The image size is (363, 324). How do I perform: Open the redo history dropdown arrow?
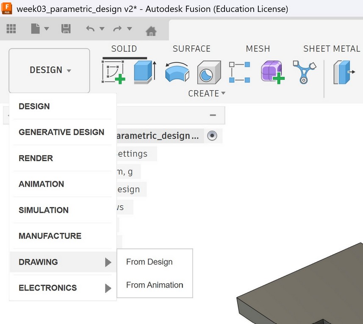click(x=130, y=29)
